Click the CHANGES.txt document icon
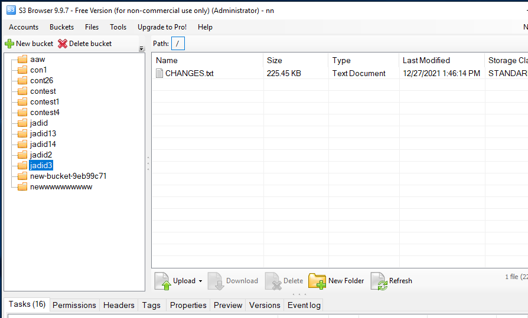 tap(159, 73)
